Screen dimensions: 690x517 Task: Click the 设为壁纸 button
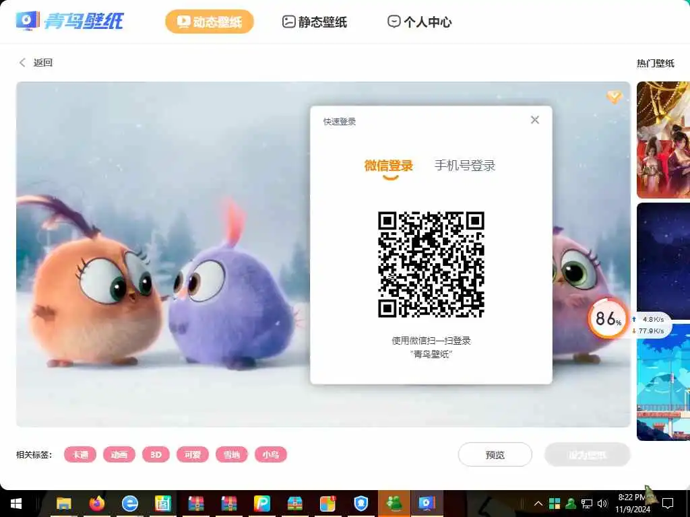tap(588, 454)
